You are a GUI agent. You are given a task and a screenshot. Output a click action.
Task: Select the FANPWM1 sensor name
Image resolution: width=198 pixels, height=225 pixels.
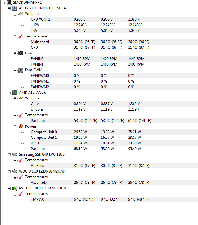40,81
